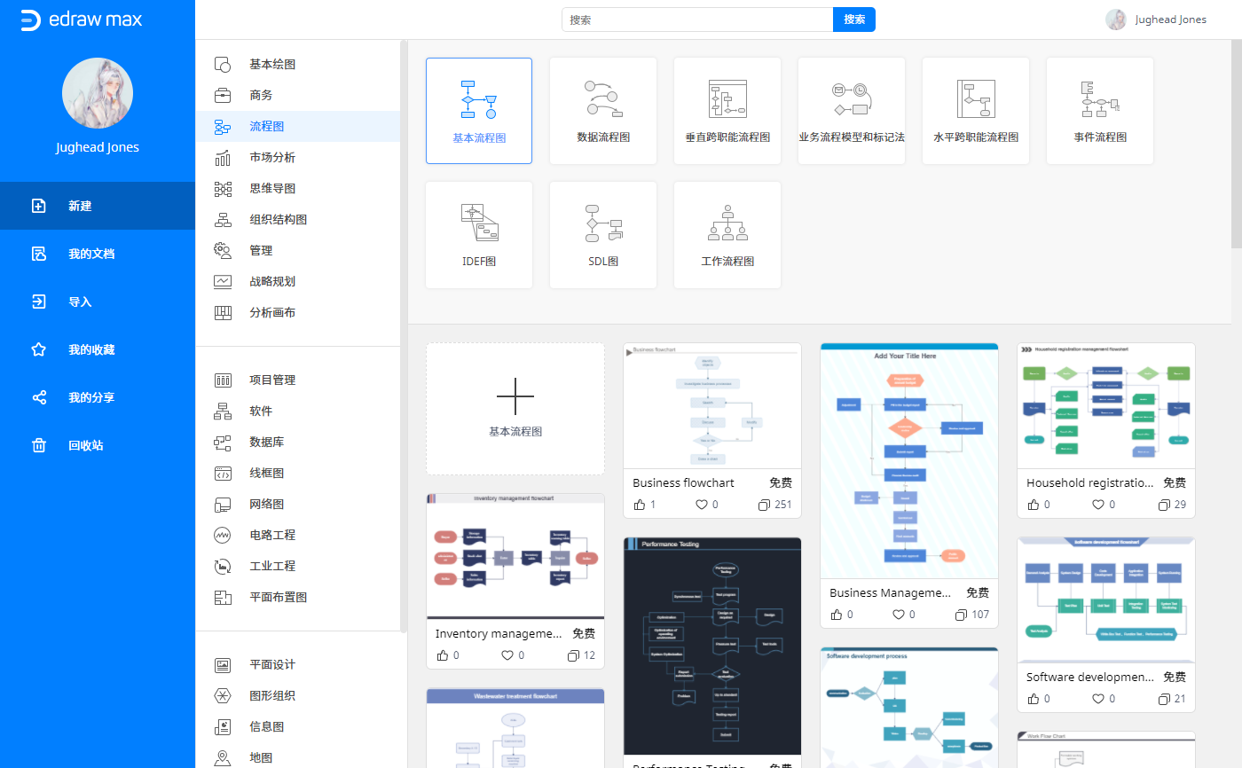Select the 电路工程 icon
This screenshot has width=1242, height=768.
tap(223, 536)
